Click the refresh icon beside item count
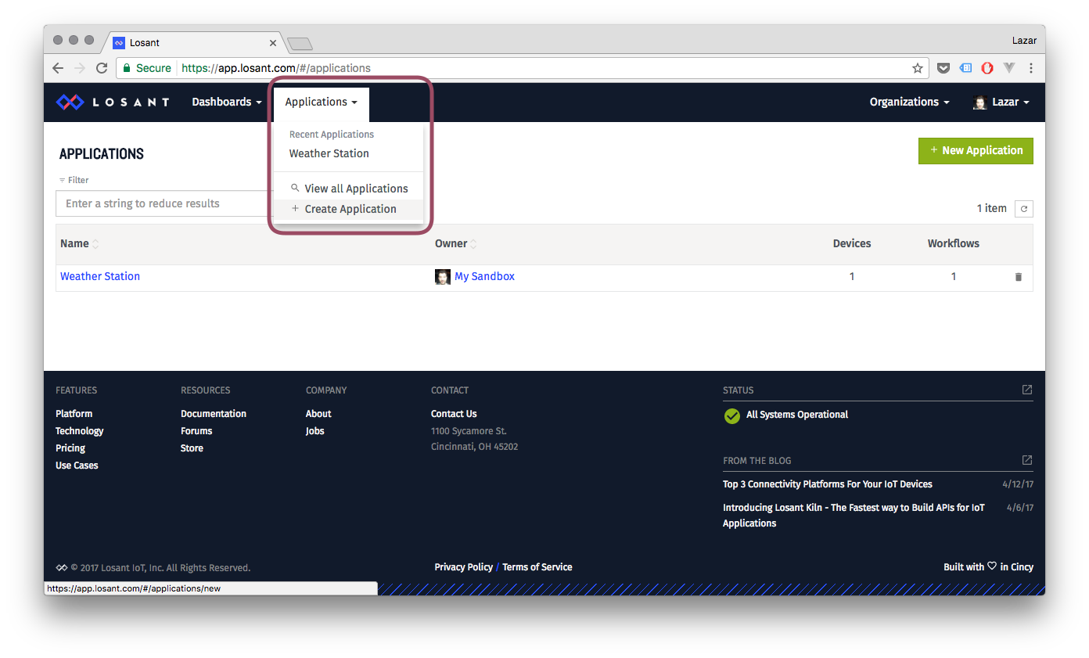The image size is (1089, 658). pos(1023,209)
